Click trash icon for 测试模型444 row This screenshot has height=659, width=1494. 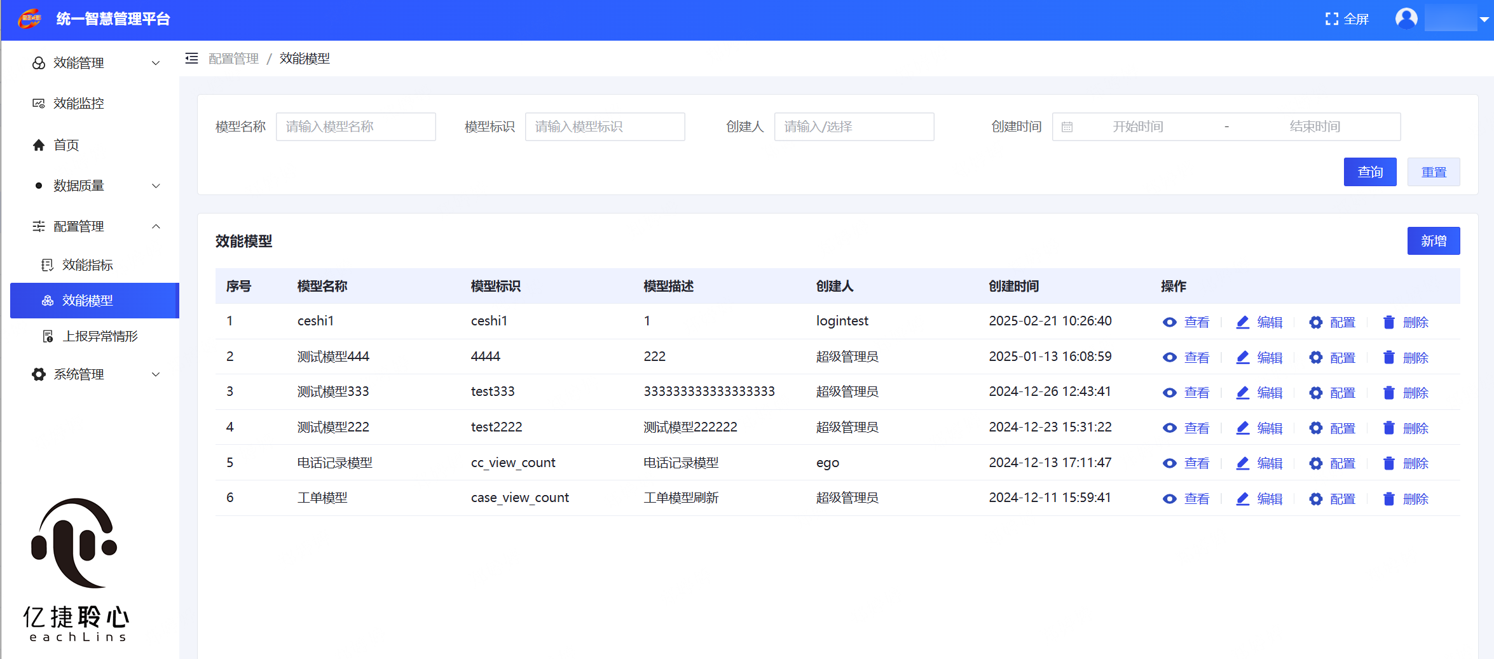[x=1389, y=357]
